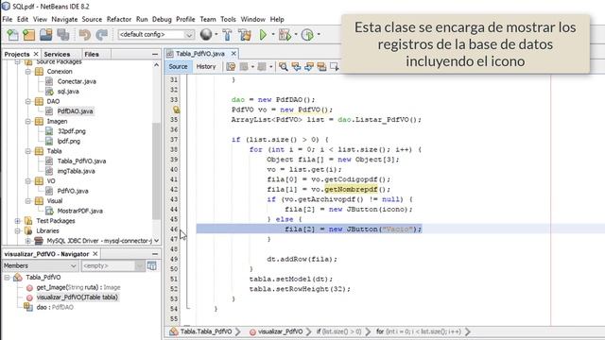Collapse the Conexion package node

tap(28, 72)
